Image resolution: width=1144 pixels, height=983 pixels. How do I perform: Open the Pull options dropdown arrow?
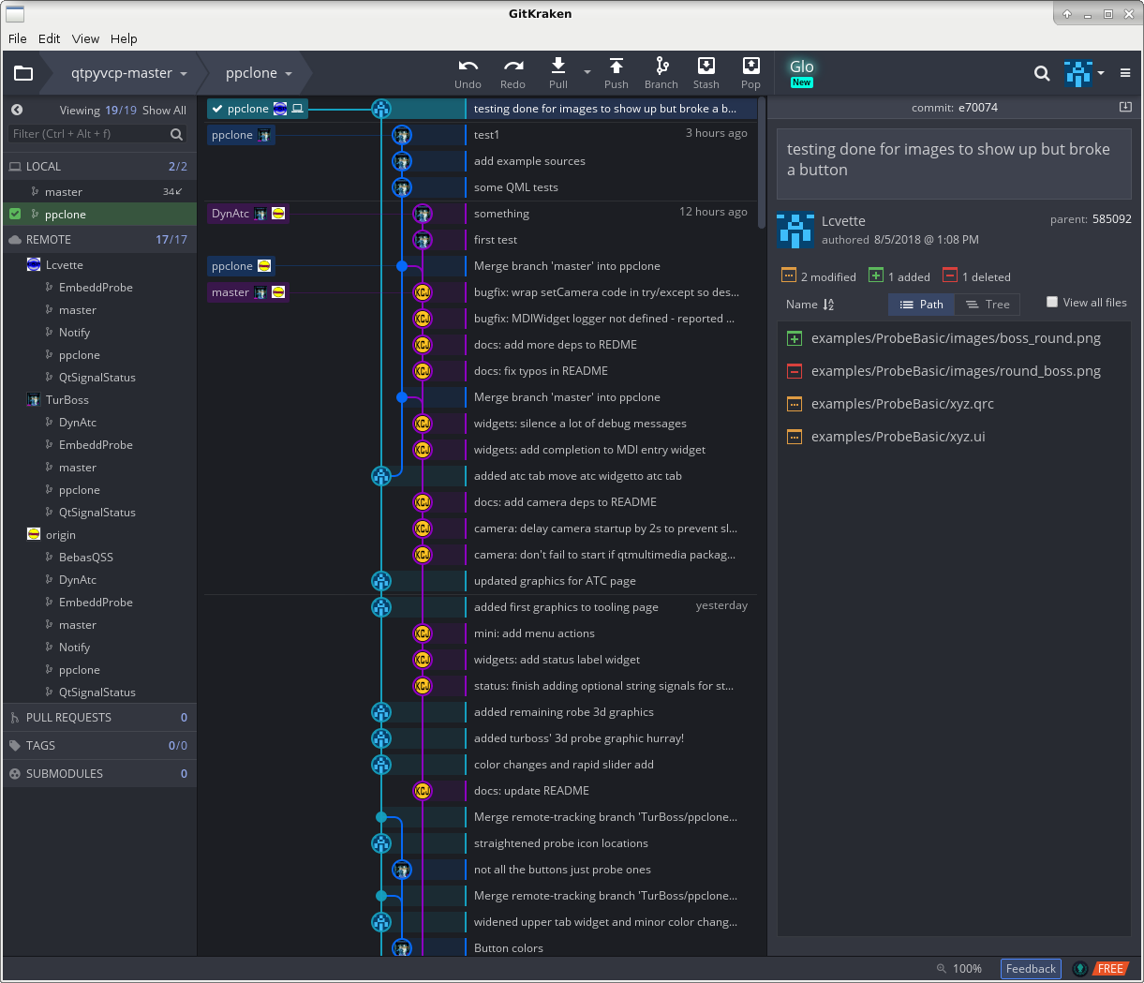coord(587,72)
